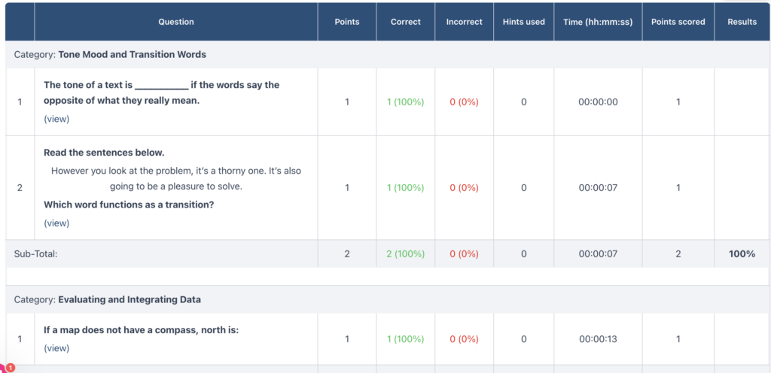Click the Question column header
The width and height of the screenshot is (771, 373).
[x=175, y=22]
